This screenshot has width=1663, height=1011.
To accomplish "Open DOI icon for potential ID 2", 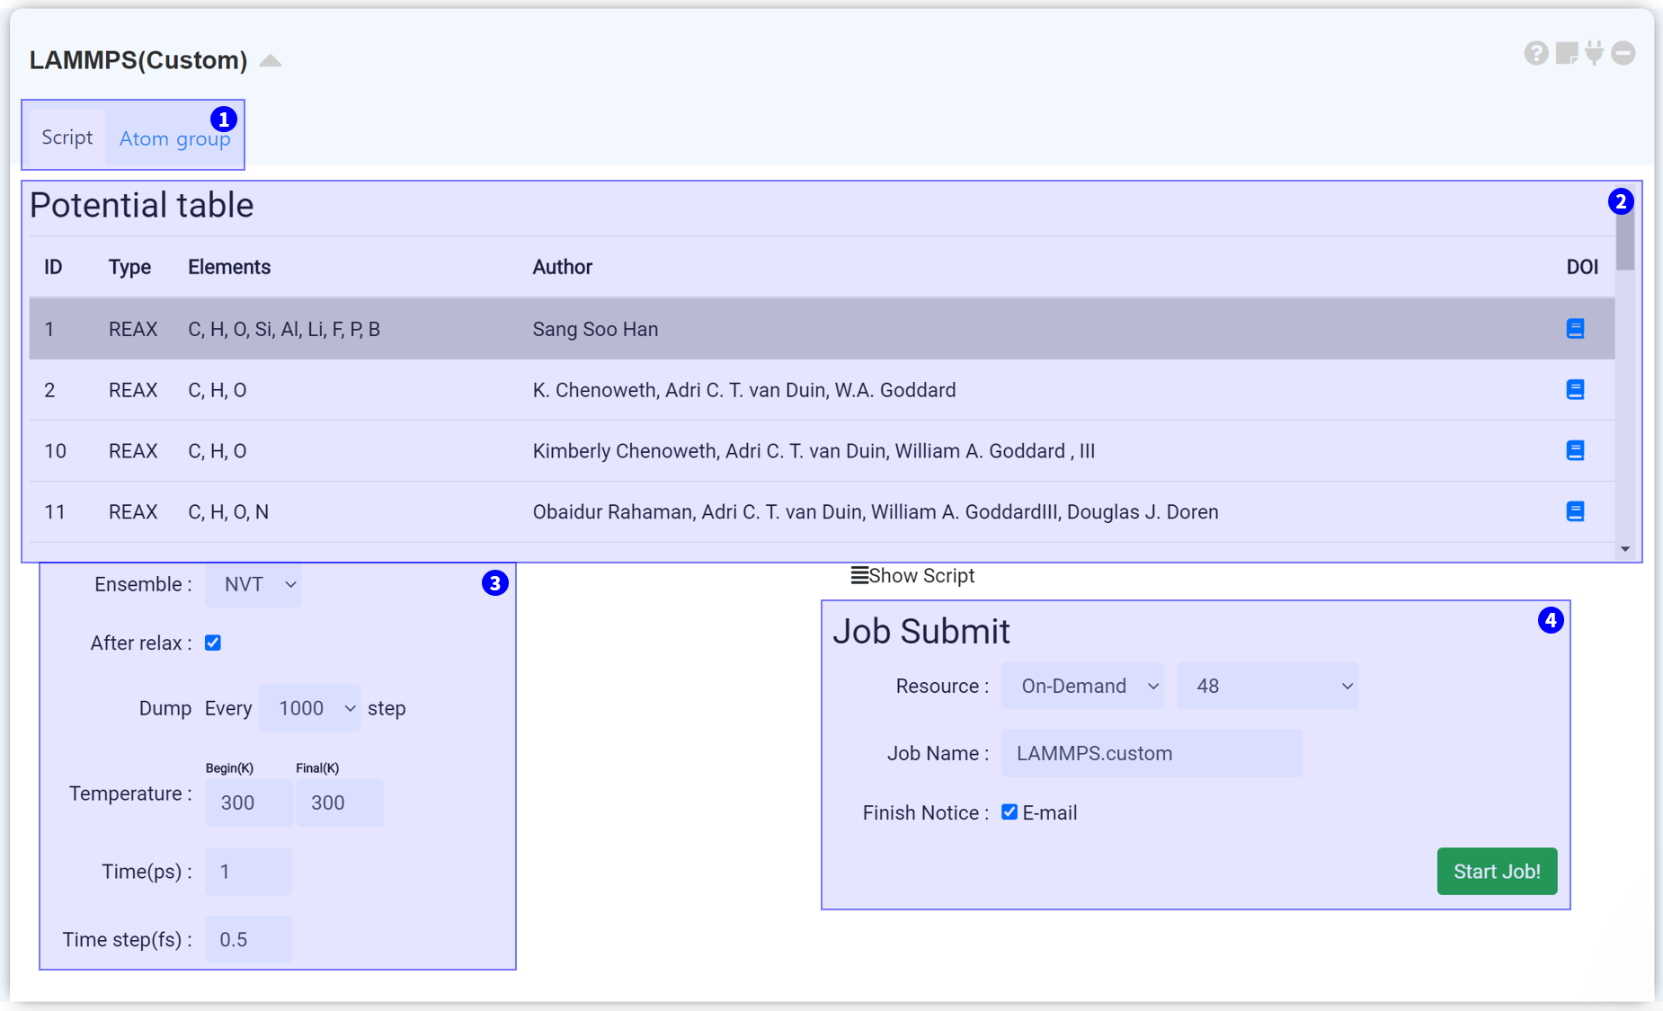I will click(x=1575, y=390).
